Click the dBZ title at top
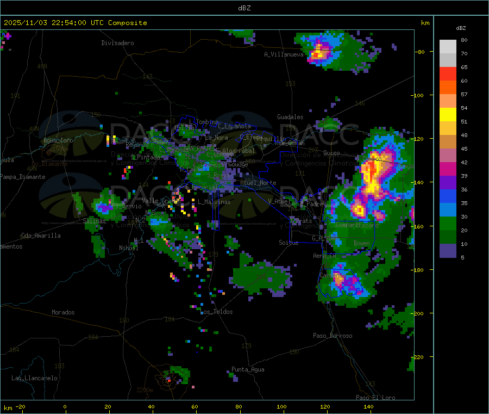The height and width of the screenshot is (414, 489). (x=244, y=8)
